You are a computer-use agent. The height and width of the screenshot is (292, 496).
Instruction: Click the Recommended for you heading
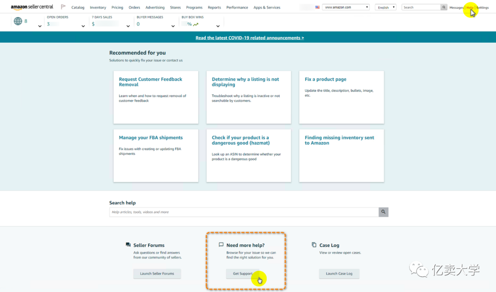[x=137, y=53]
